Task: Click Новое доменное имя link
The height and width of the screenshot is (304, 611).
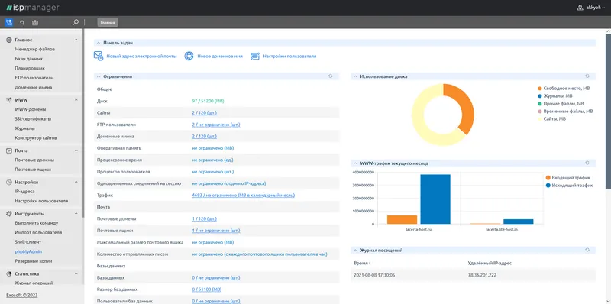Action: [220, 56]
